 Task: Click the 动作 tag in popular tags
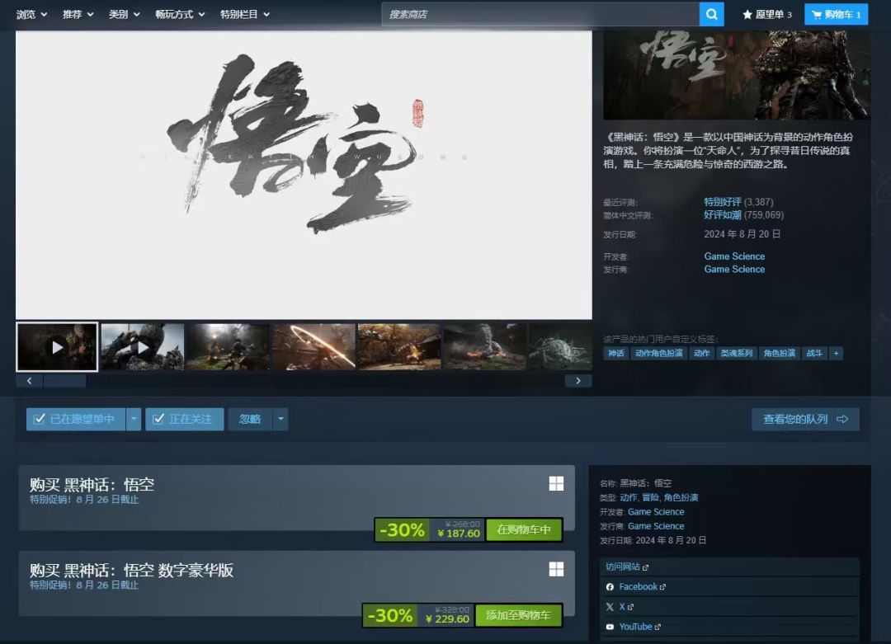(702, 353)
